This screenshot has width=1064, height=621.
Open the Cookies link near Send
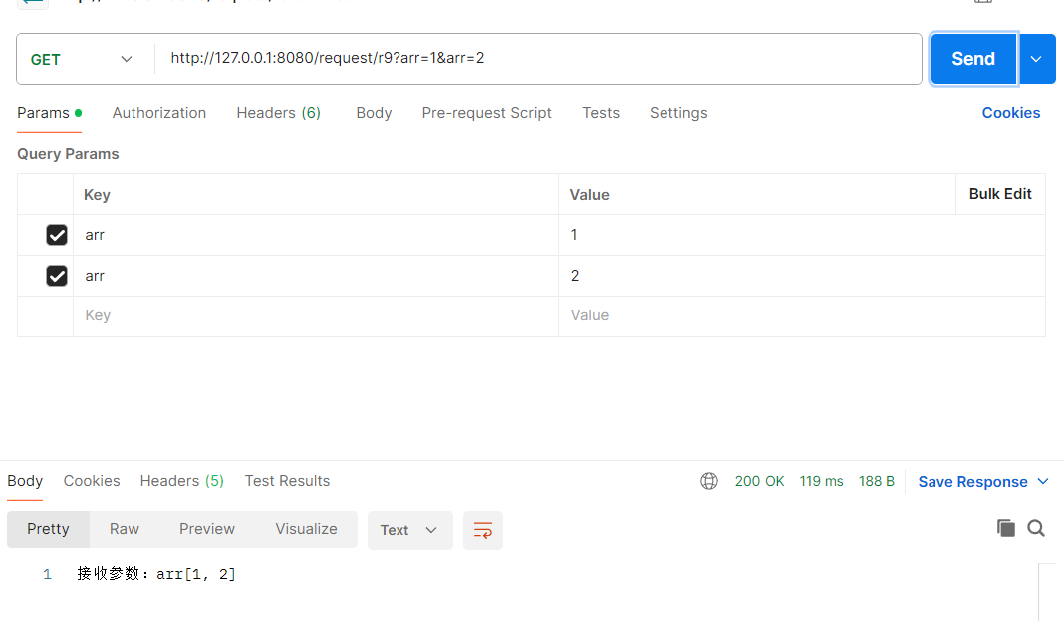1011,113
